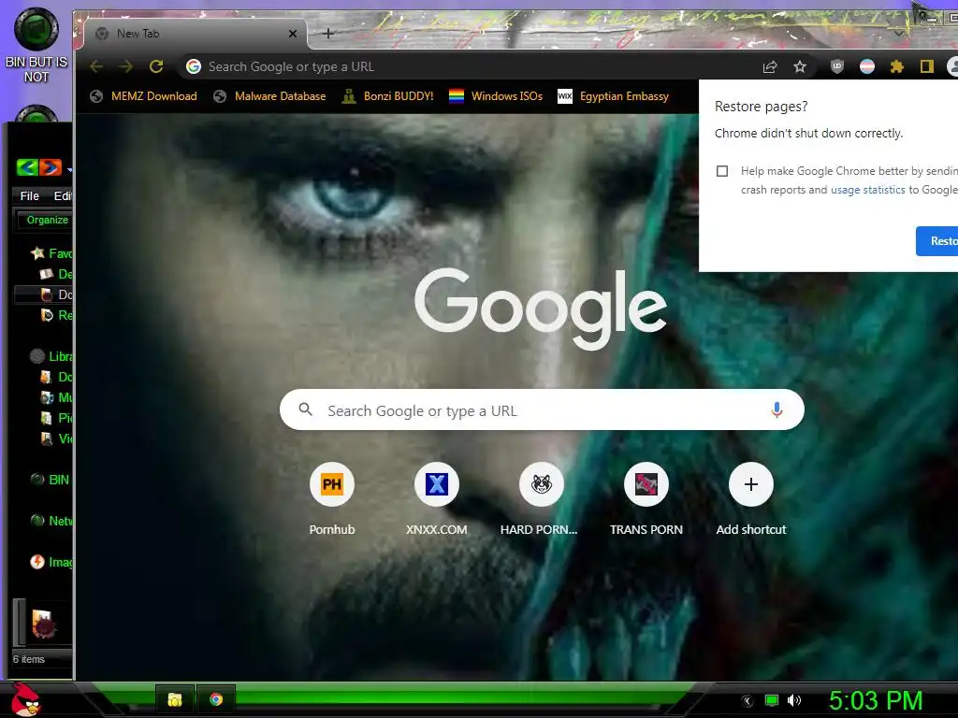Select Favorites in Explorer navigation pane
Screen dimensions: 958x718
point(51,253)
